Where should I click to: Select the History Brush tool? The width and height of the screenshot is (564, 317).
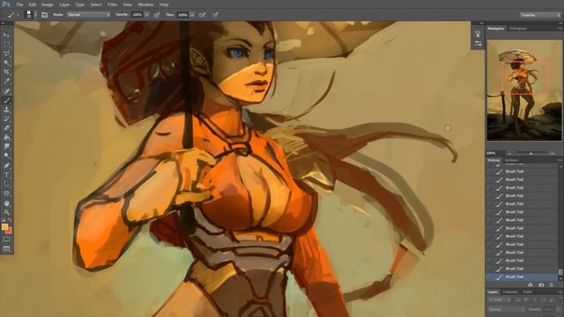coord(6,119)
